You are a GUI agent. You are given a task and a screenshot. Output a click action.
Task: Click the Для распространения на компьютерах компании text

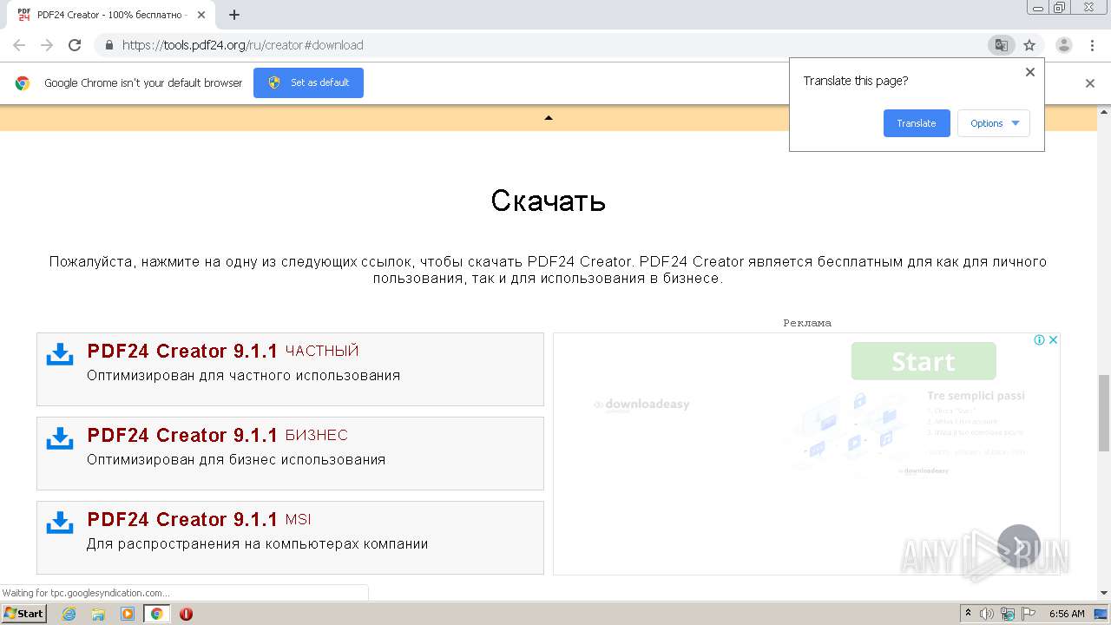[258, 544]
